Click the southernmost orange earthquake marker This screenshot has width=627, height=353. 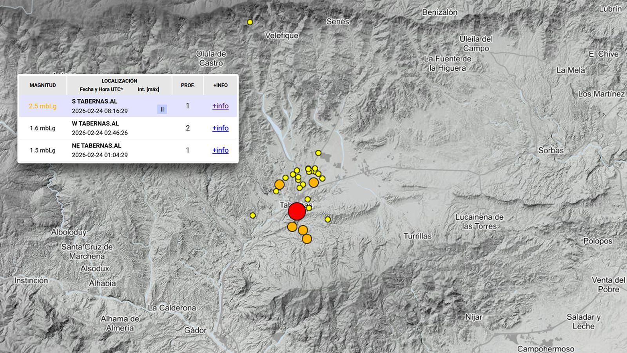pyautogui.click(x=307, y=239)
